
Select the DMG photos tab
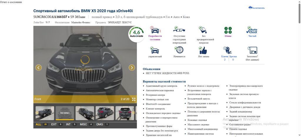click(x=103, y=124)
